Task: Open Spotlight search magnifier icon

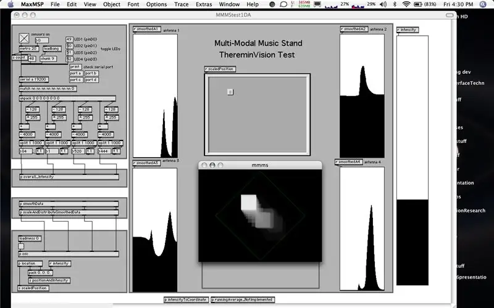Action: 483,4
